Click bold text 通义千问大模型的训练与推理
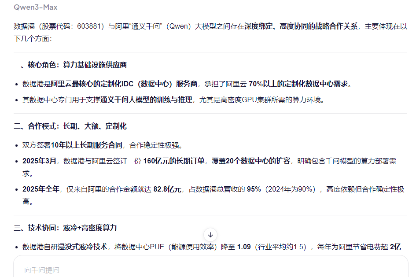416x277 pixels. click(146, 100)
